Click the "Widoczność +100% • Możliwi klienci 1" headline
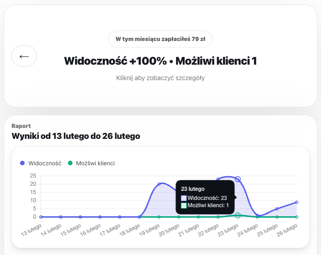The image size is (321, 255). 160,61
